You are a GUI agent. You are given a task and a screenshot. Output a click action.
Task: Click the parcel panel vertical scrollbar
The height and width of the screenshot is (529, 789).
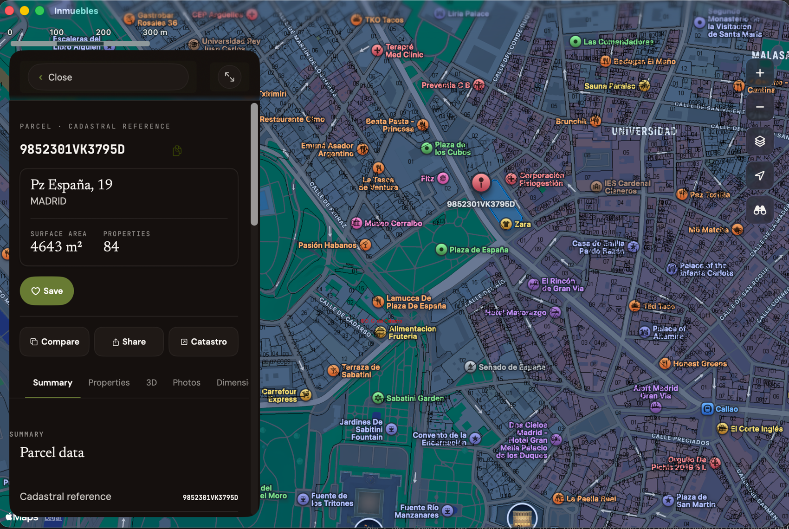pyautogui.click(x=254, y=165)
